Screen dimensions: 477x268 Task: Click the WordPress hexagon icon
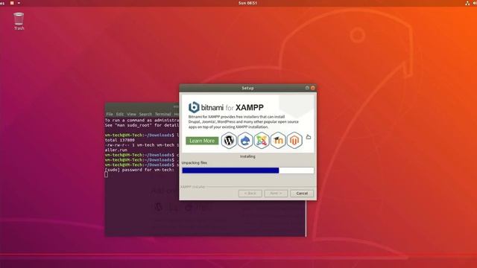(229, 141)
